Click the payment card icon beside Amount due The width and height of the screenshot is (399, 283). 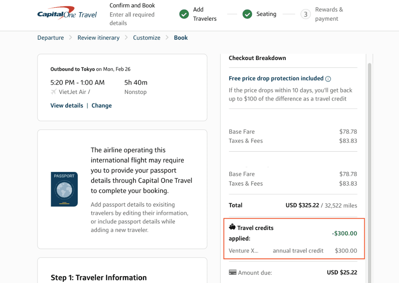pyautogui.click(x=233, y=272)
